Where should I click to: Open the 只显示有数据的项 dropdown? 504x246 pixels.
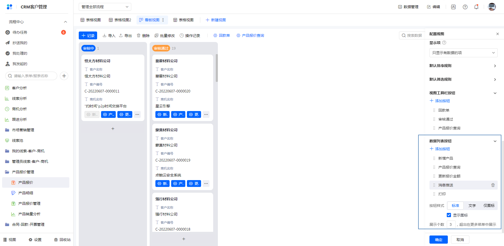(x=463, y=53)
